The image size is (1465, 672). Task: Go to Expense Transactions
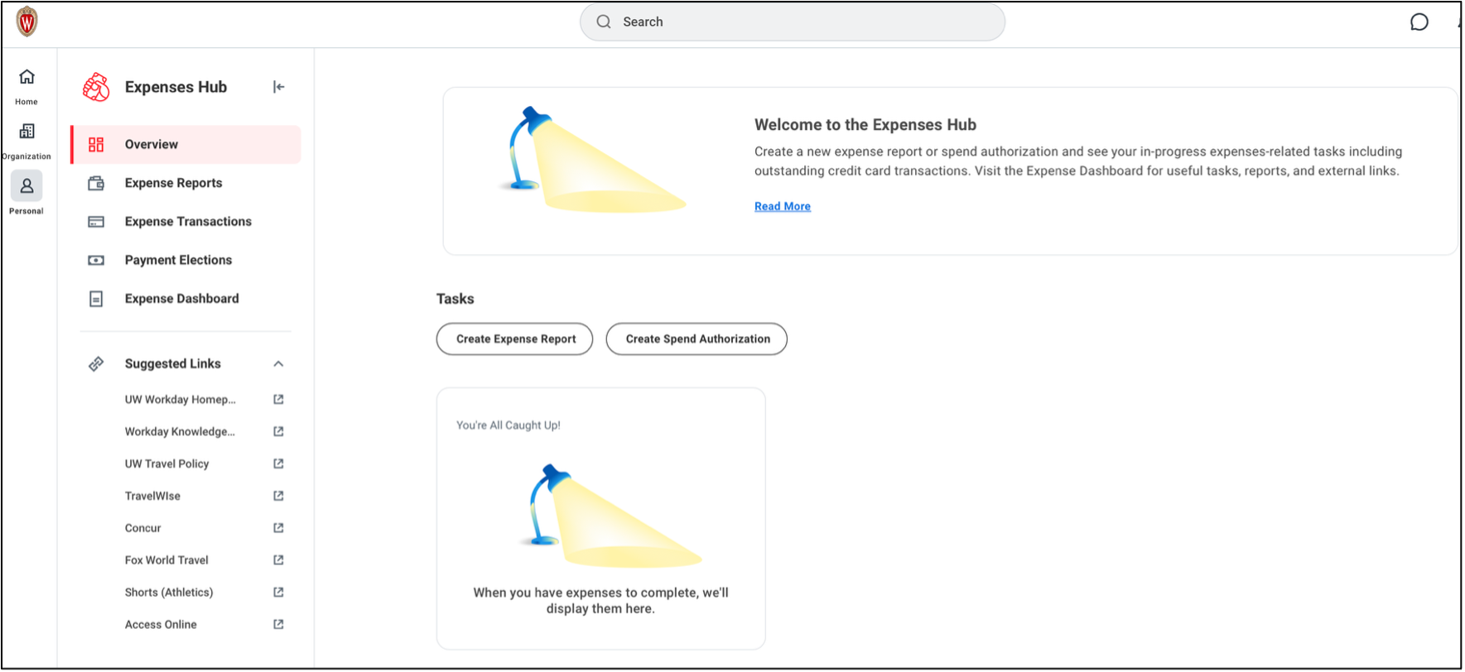tap(188, 222)
